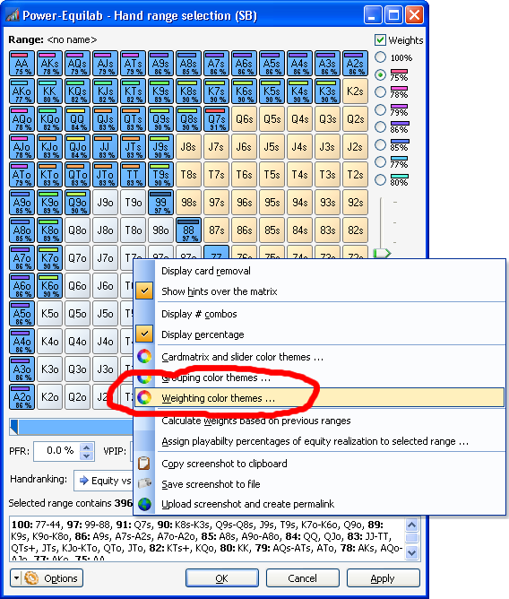Click the A2o hand cell
The image size is (509, 599).
[22, 397]
